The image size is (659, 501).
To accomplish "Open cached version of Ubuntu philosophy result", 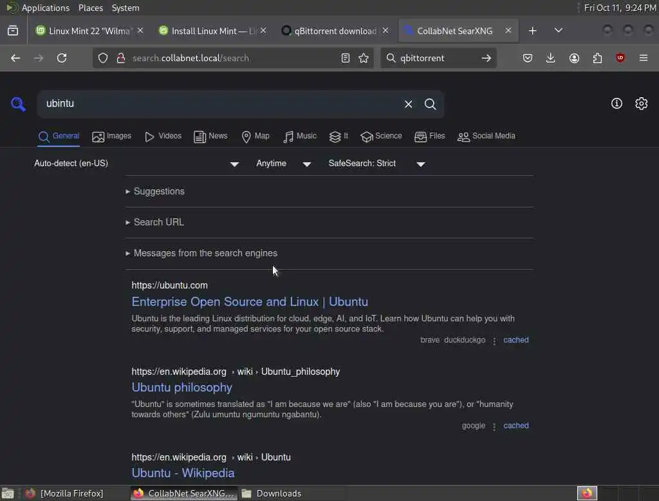I will pyautogui.click(x=515, y=426).
